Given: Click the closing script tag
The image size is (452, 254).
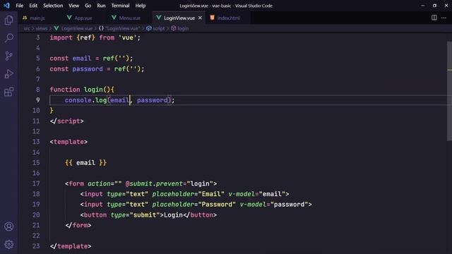Looking at the screenshot, I should [67, 121].
